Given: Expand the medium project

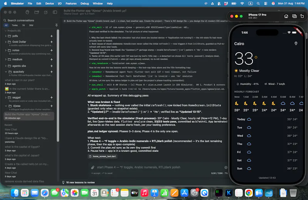Looking at the screenshot, I should click(6, 60).
